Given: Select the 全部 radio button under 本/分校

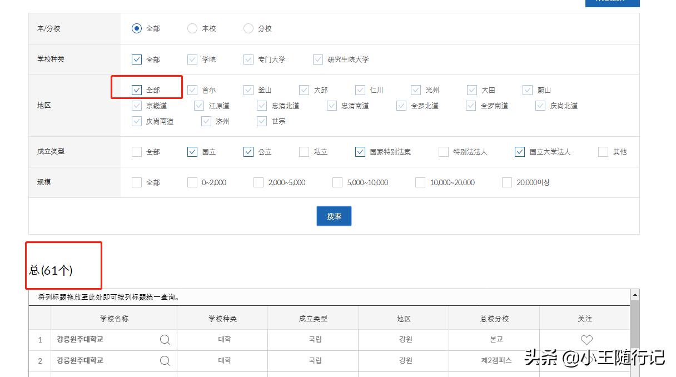Looking at the screenshot, I should click(137, 28).
